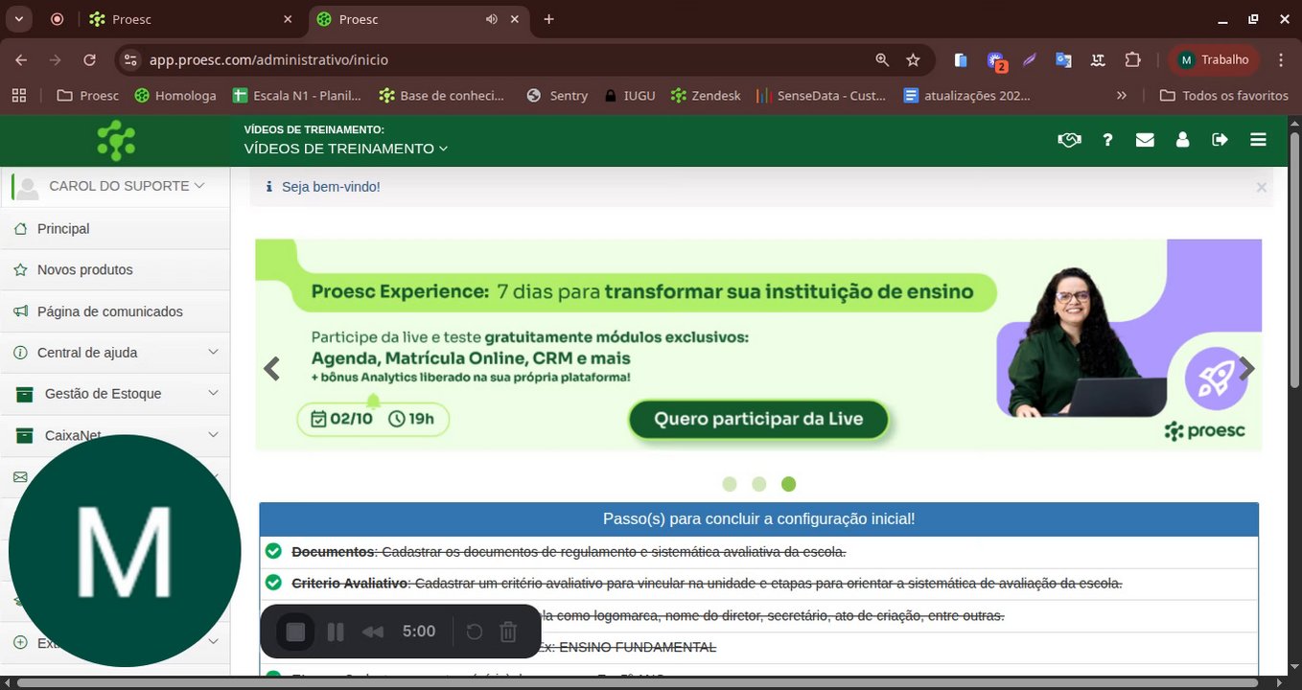This screenshot has width=1302, height=690.
Task: Open the hamburger menu icon in header
Action: tap(1259, 140)
